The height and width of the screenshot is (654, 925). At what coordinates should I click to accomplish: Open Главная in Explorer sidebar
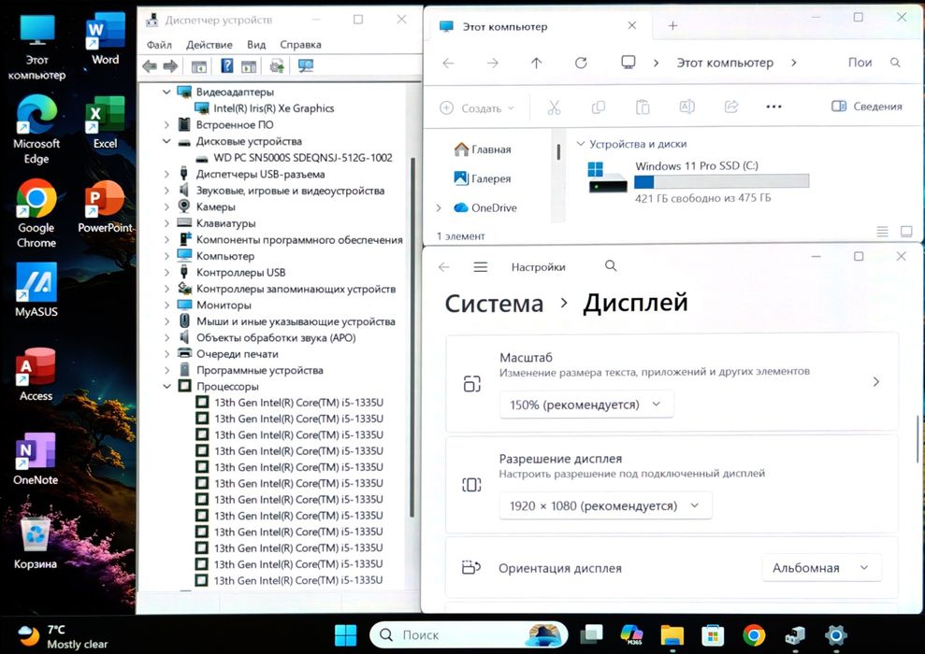pos(483,149)
